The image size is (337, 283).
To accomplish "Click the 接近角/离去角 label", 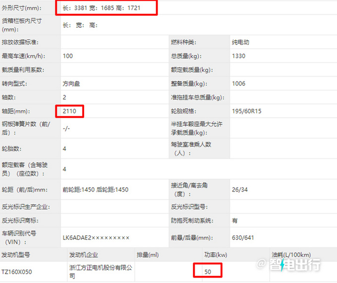I will [189, 190].
